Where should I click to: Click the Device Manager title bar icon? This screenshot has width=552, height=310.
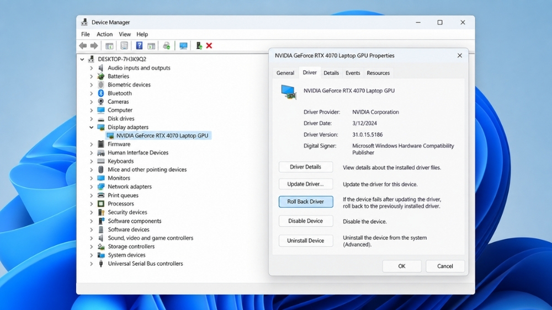[84, 22]
